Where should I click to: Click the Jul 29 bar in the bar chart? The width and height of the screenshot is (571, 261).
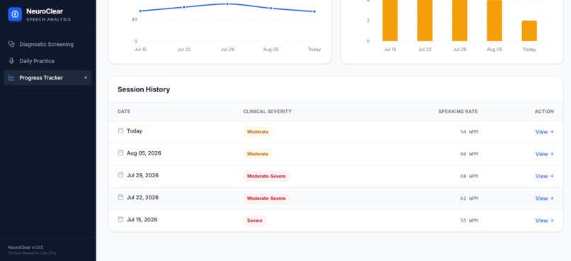click(x=460, y=21)
